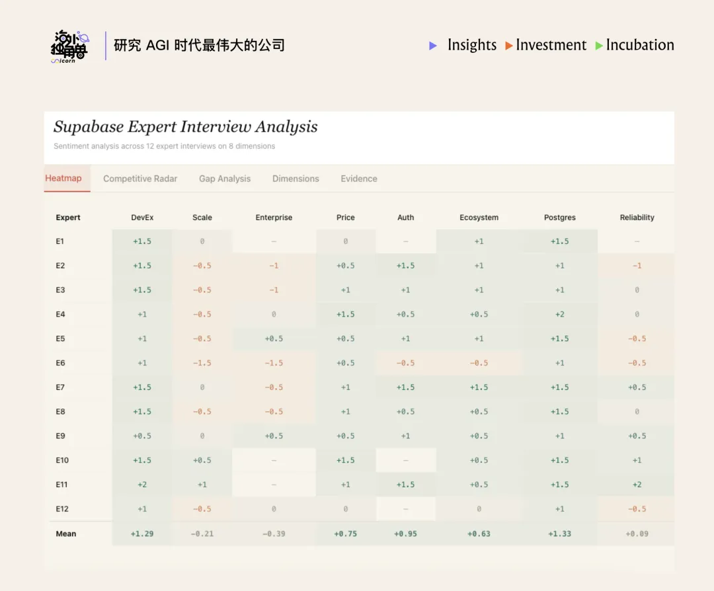Click the green triangle before Incubation
The width and height of the screenshot is (714, 591).
pyautogui.click(x=599, y=46)
